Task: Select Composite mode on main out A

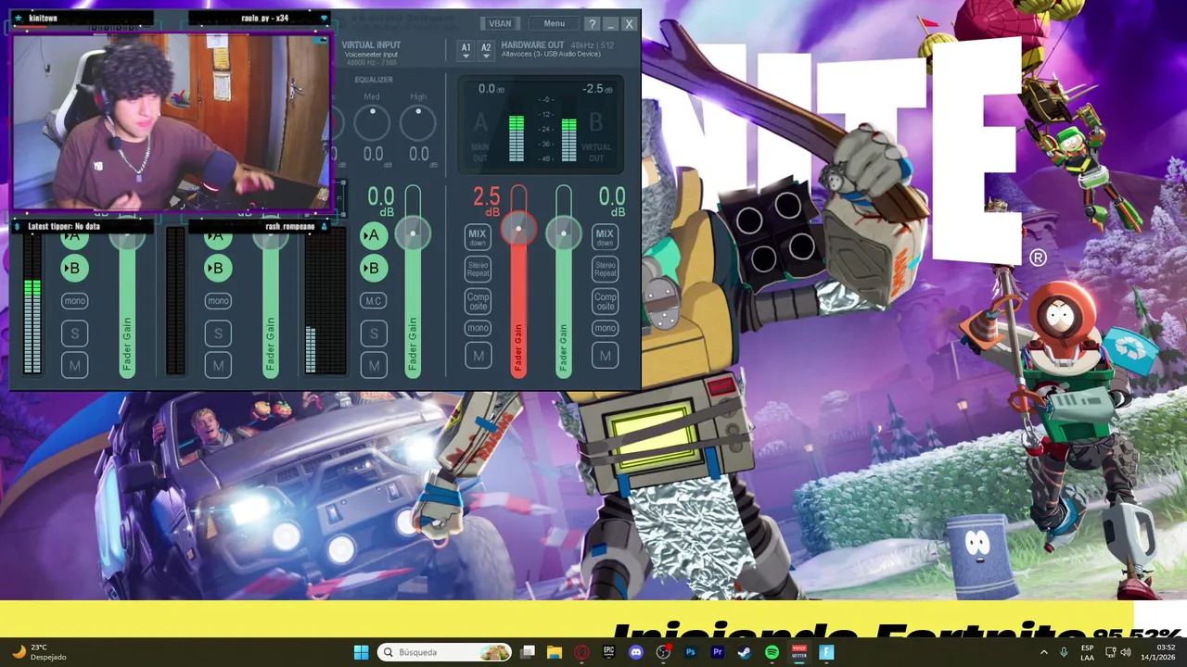Action: (478, 301)
